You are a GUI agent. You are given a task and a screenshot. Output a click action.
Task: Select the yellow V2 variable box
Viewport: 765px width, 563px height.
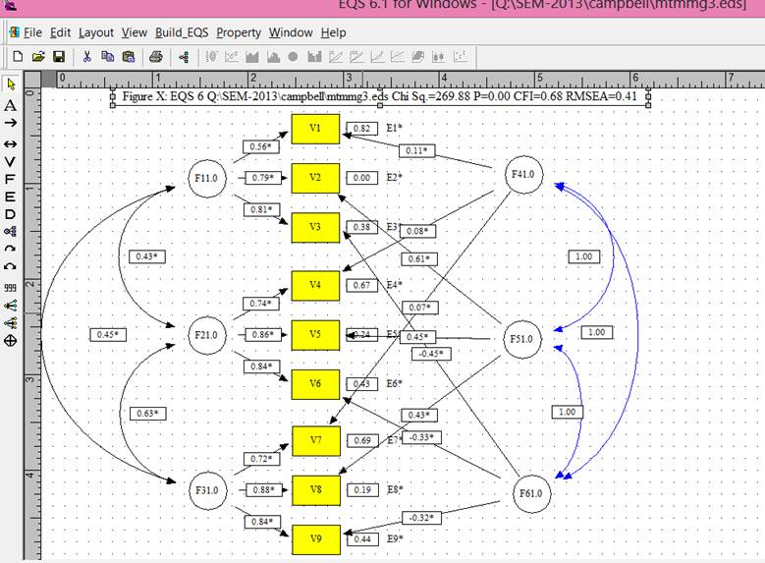click(315, 178)
